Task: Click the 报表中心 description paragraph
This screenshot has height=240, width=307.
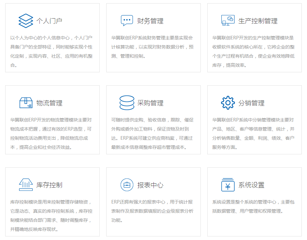Action: 152,211
